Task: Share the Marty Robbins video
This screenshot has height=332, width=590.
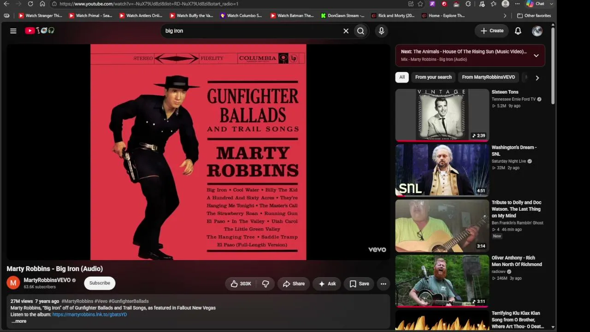Action: 294,284
